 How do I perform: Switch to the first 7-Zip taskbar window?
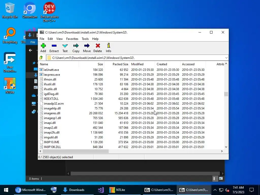pyautogui.click(x=159, y=190)
